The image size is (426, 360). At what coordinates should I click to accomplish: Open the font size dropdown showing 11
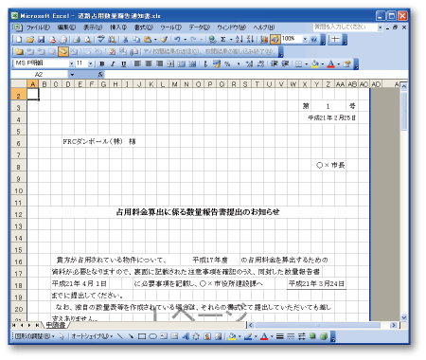[x=91, y=64]
